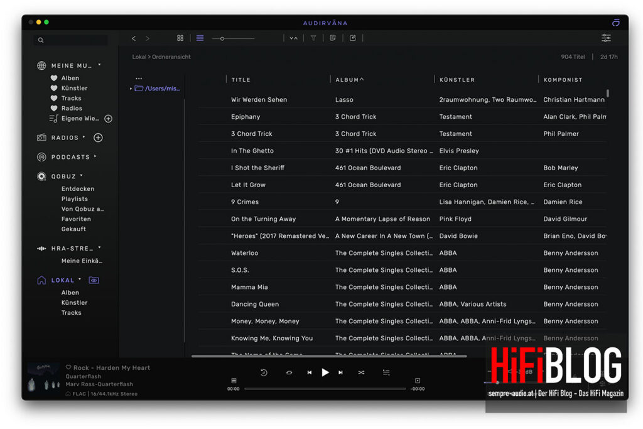Expand the /Users/mis... folder tree
This screenshot has width=643, height=429.
[131, 89]
